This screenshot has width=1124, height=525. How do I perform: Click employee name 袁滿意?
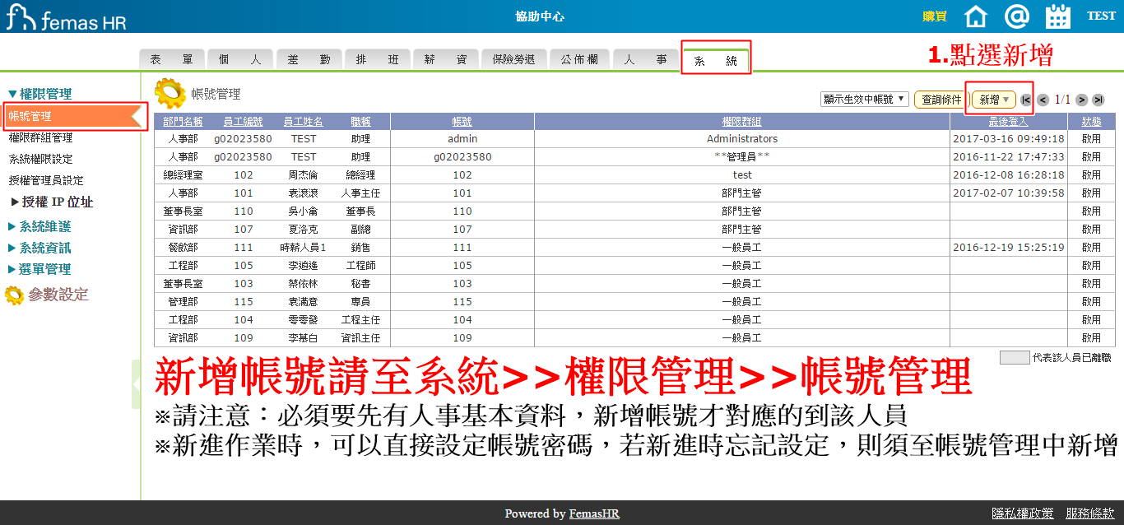[303, 302]
